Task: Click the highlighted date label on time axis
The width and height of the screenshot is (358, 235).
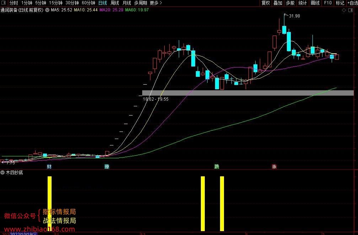Action: pos(23,234)
